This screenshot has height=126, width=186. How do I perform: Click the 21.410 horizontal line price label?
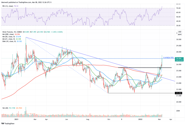[179, 93]
